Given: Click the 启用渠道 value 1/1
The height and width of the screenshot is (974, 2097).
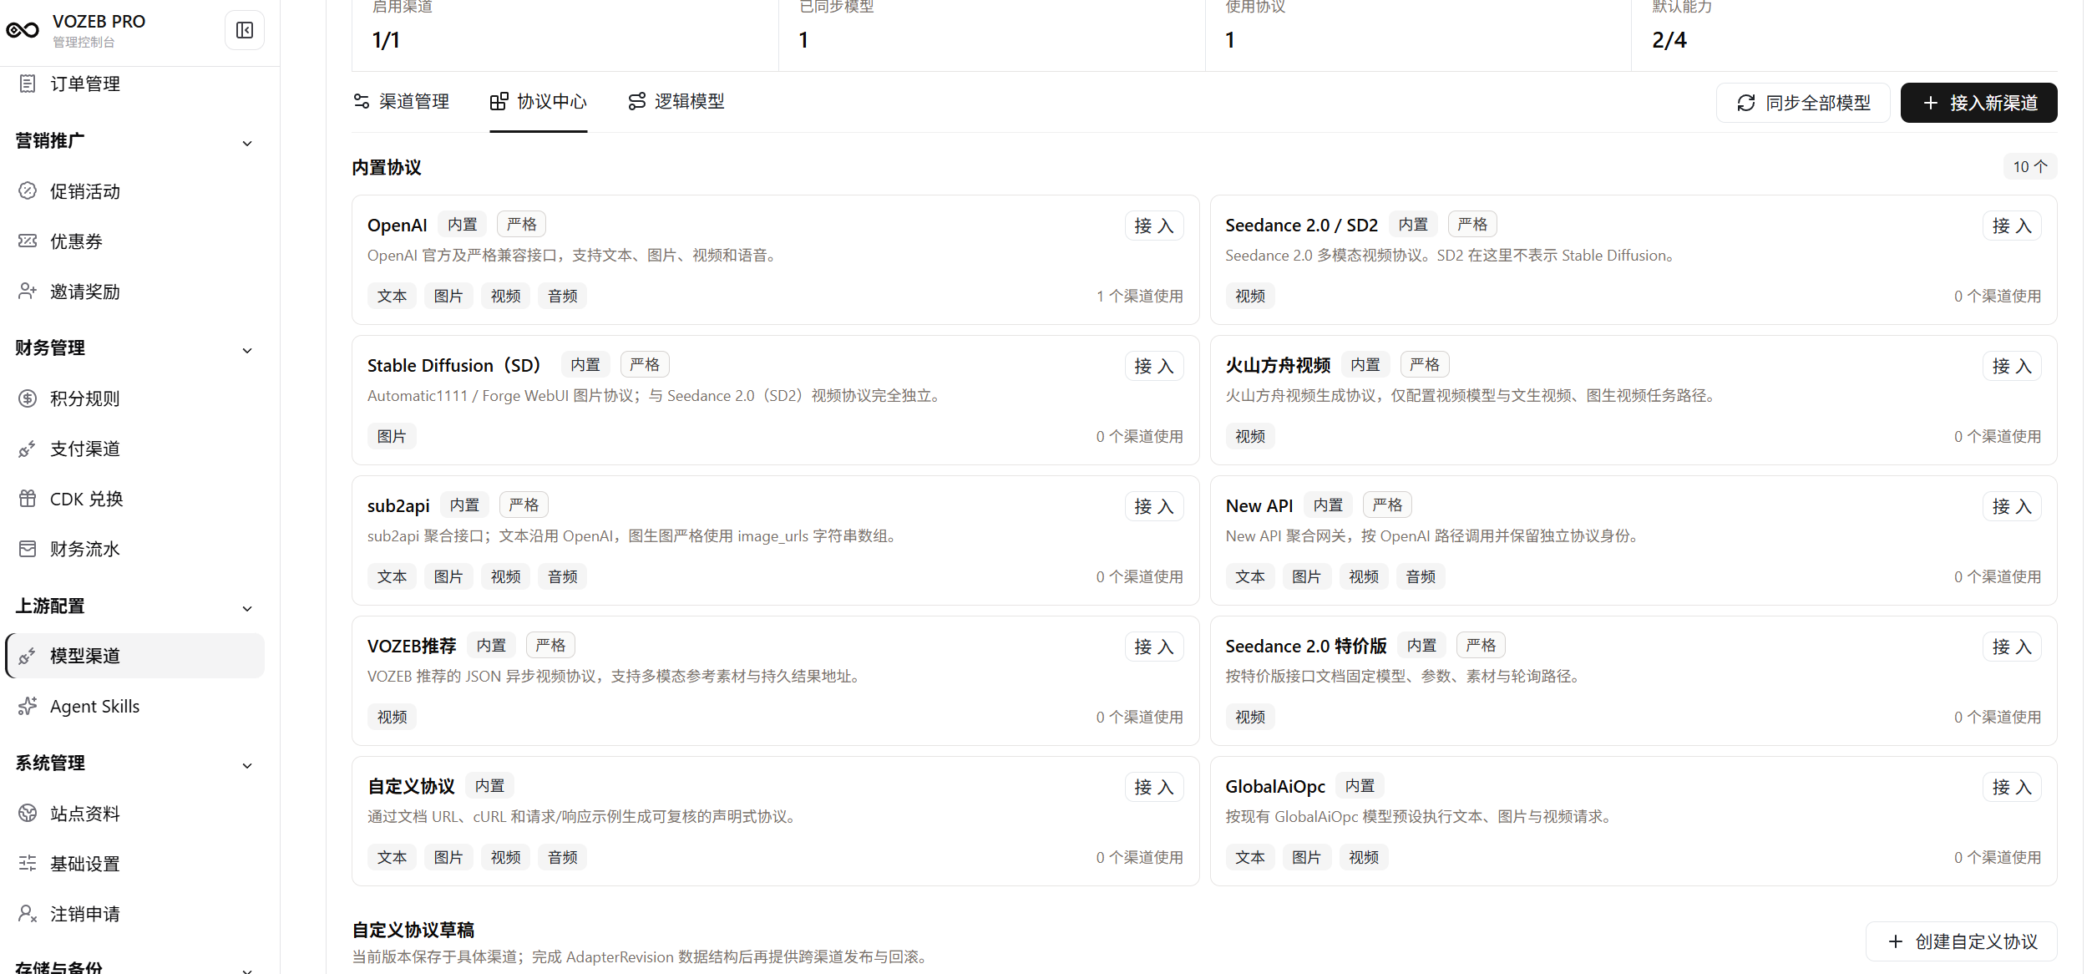Looking at the screenshot, I should pos(385,40).
